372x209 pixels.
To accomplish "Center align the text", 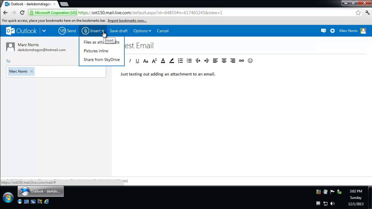I will point(224,61).
